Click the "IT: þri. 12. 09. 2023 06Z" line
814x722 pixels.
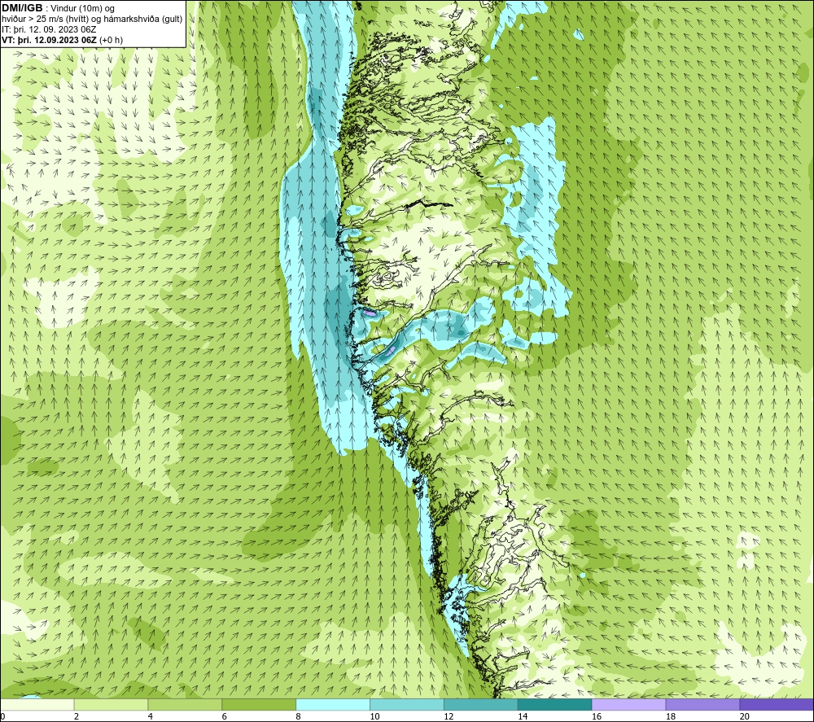pyautogui.click(x=49, y=29)
